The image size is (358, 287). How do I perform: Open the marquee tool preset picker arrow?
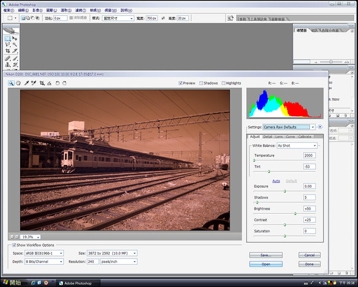[16, 18]
